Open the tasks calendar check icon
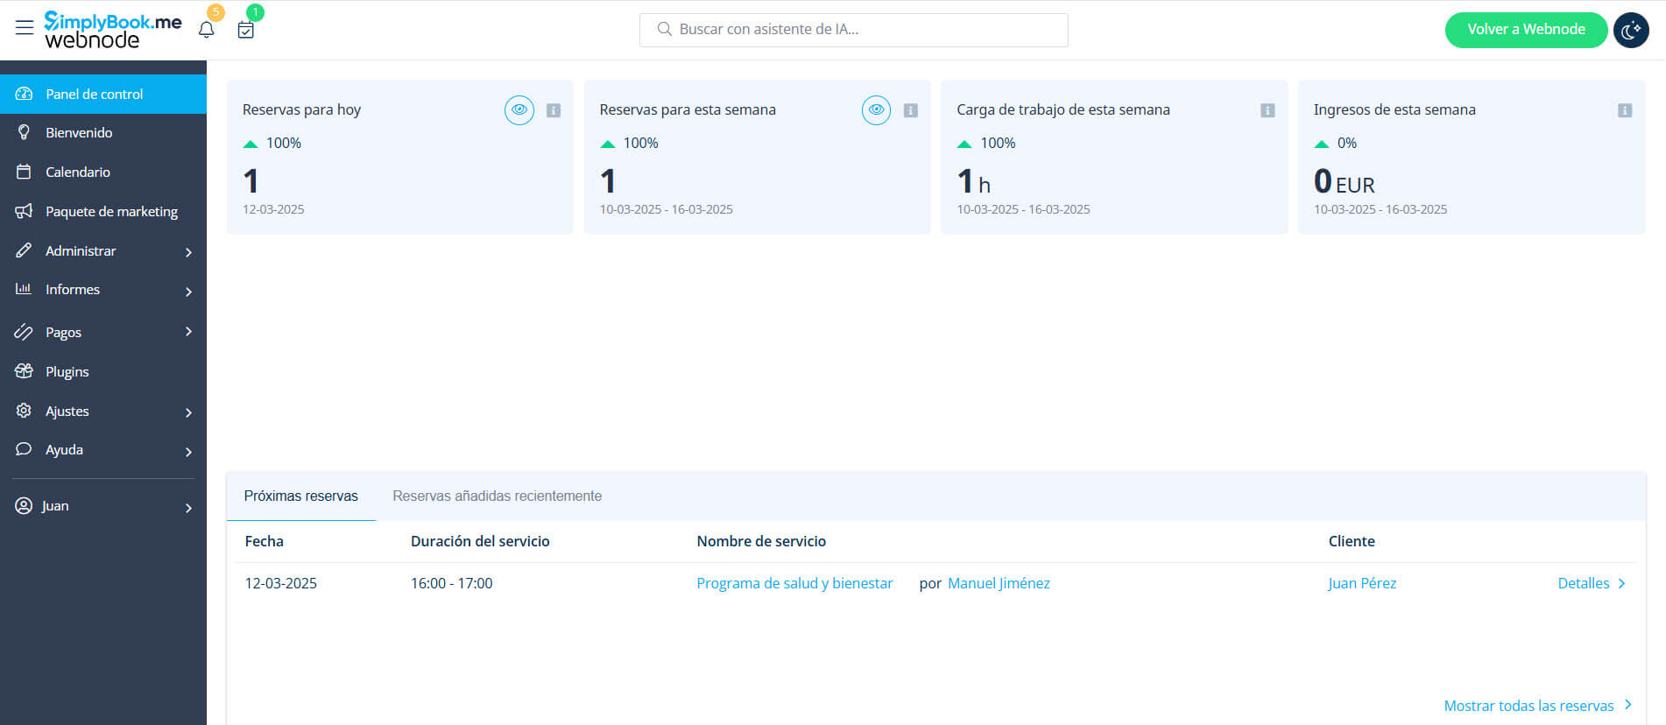1666x725 pixels. click(x=246, y=30)
